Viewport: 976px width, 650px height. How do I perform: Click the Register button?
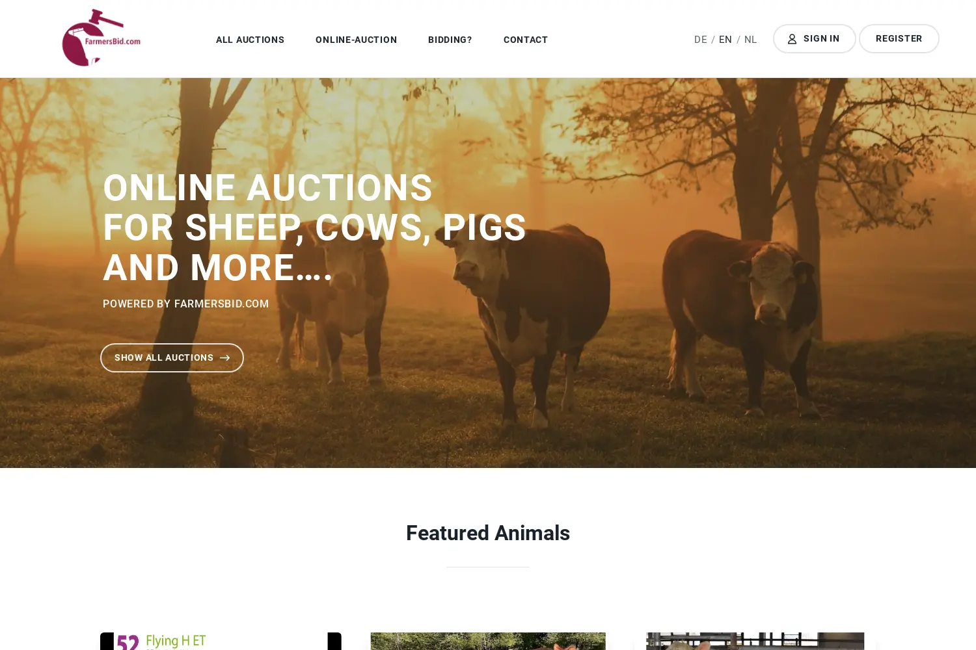[899, 39]
